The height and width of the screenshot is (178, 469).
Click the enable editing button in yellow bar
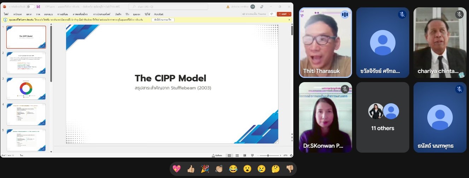163,20
